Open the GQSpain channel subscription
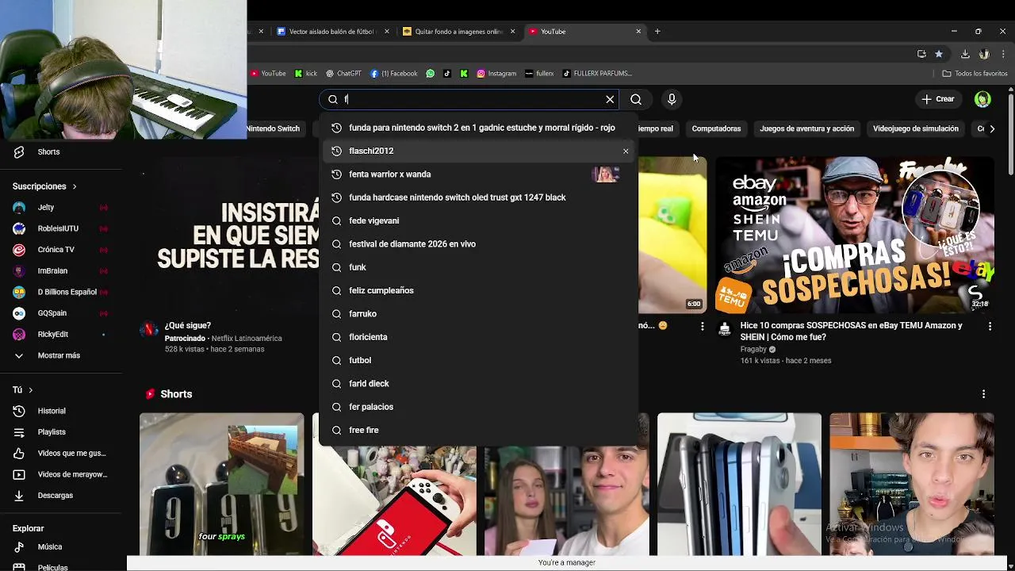The width and height of the screenshot is (1015, 571). (61, 313)
